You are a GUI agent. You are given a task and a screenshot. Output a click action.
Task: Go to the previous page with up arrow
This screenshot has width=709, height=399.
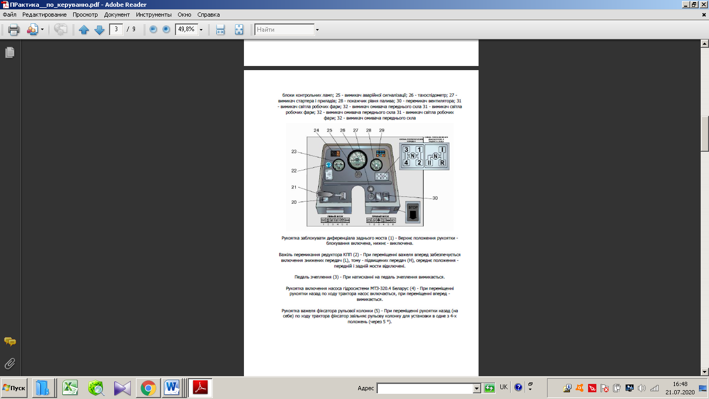click(84, 30)
